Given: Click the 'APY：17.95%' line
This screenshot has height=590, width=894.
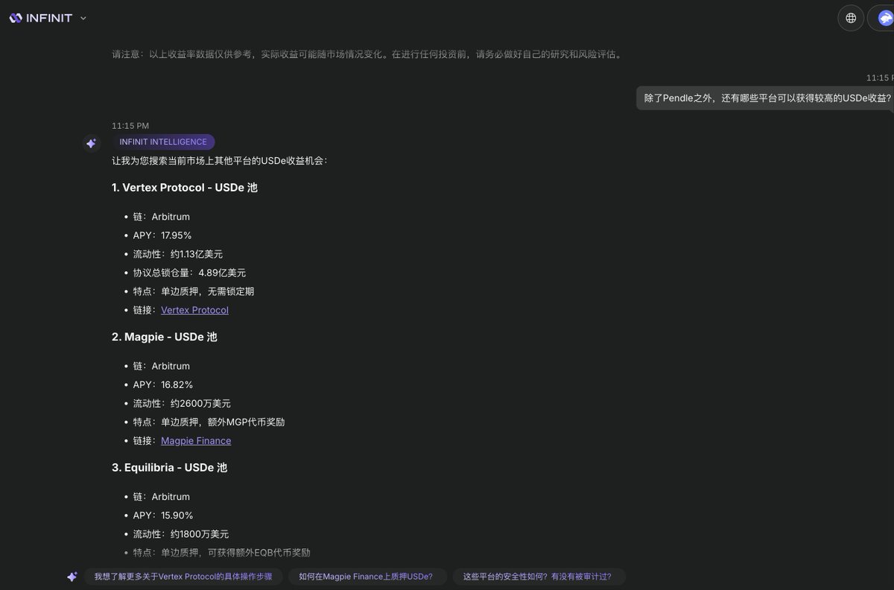Looking at the screenshot, I should point(162,235).
